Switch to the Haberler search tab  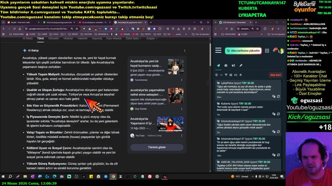82,38
